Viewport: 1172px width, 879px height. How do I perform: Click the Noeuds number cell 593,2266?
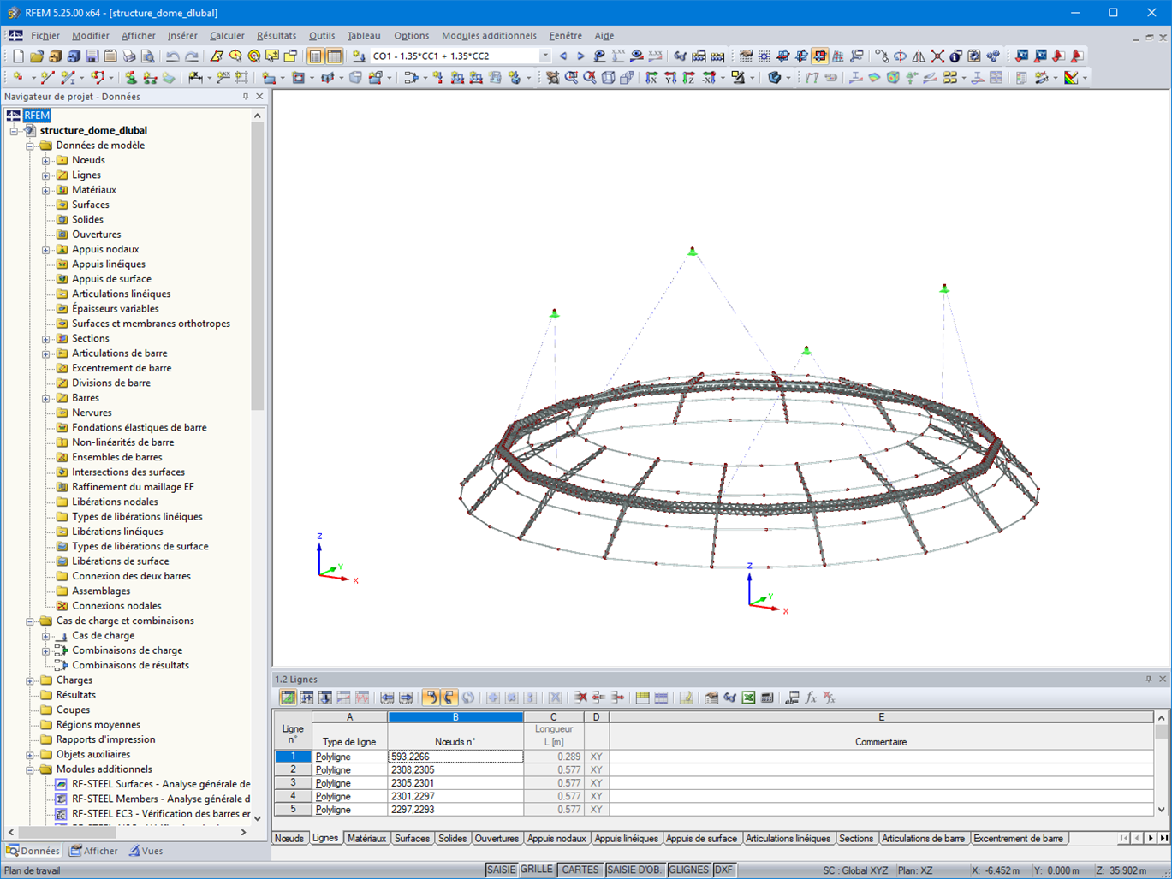455,757
